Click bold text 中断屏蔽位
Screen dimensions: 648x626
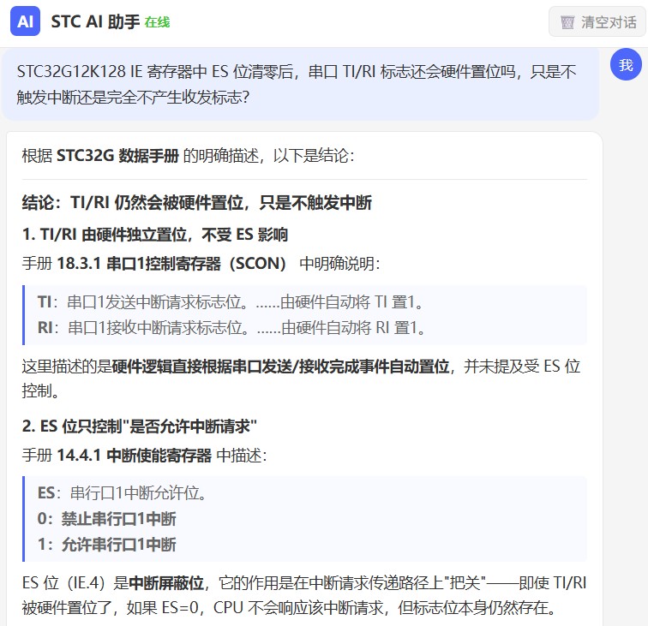tap(166, 583)
